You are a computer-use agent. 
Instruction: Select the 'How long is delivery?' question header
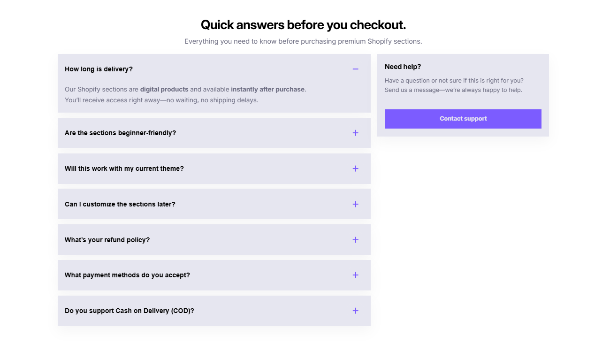pos(99,69)
